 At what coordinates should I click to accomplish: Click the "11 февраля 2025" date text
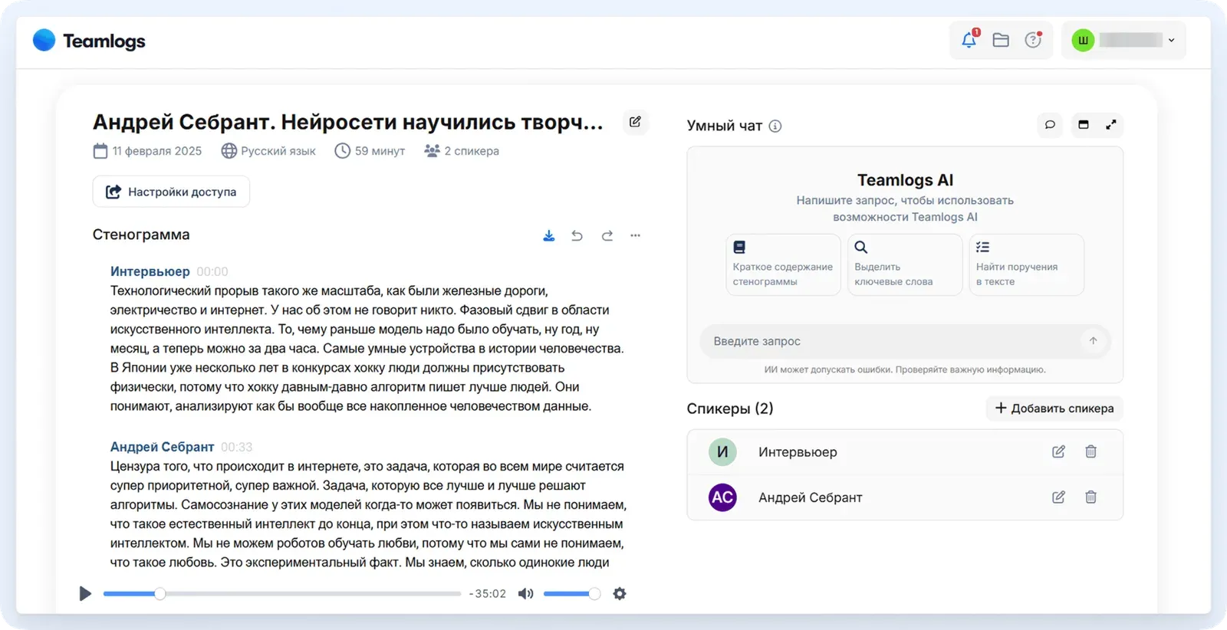[157, 151]
